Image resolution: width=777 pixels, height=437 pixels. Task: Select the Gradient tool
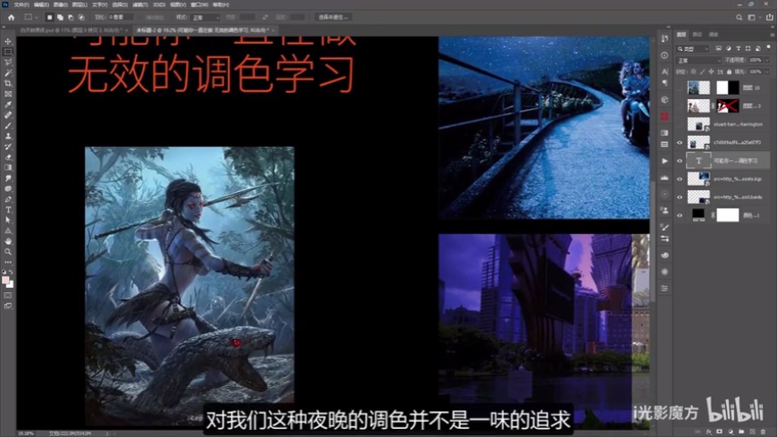8,168
